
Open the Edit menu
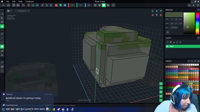14,2
